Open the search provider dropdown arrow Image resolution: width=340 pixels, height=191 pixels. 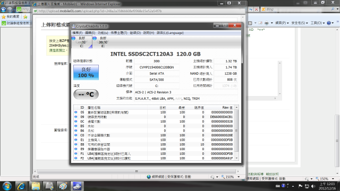337,9
